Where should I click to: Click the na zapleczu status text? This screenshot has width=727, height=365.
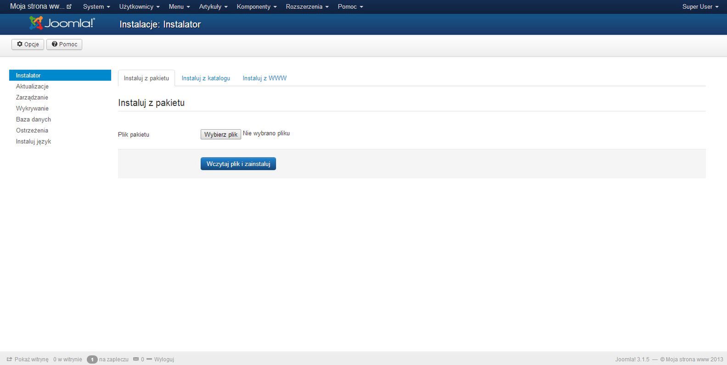[114, 359]
